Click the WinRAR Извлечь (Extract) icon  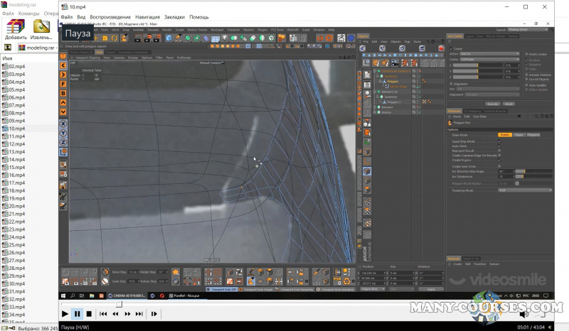[x=43, y=26]
